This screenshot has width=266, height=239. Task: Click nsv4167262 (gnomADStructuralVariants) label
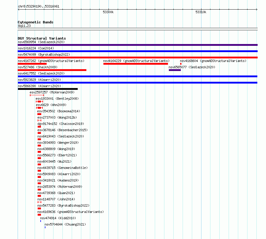click(x=51, y=61)
